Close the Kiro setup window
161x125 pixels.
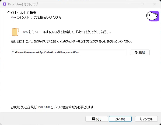pyautogui.click(x=155, y=4)
